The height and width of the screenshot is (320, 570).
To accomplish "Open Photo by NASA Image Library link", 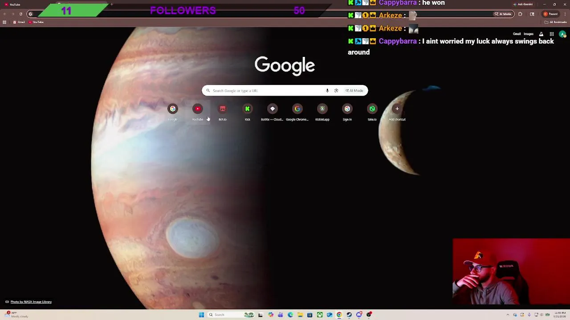I will click(x=31, y=302).
